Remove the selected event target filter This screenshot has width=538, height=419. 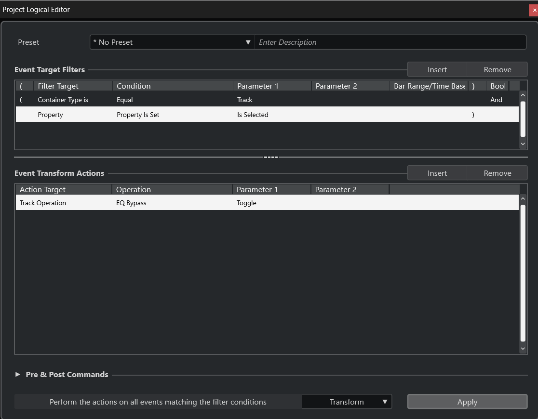[497, 70]
